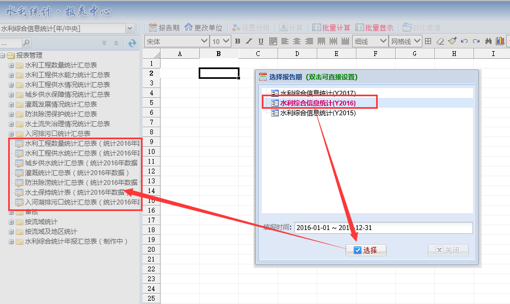Click the undo arrow icon
This screenshot has height=304, width=510.
coord(464,41)
